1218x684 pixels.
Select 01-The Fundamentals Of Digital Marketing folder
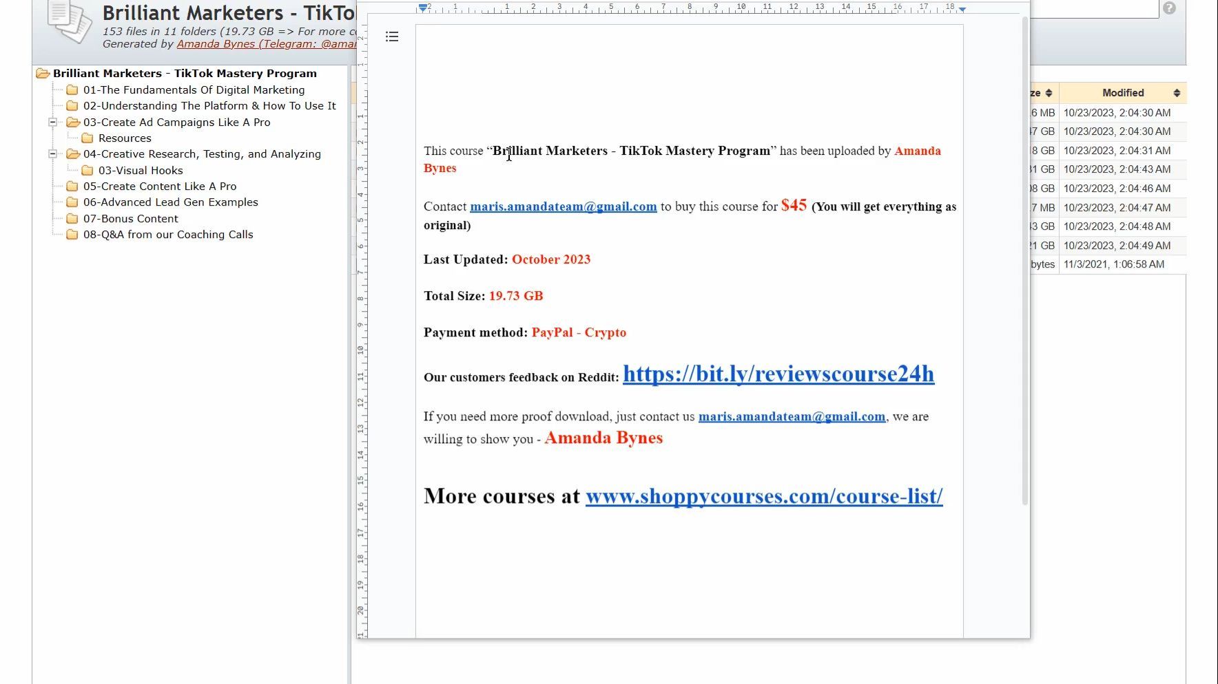pyautogui.click(x=194, y=89)
